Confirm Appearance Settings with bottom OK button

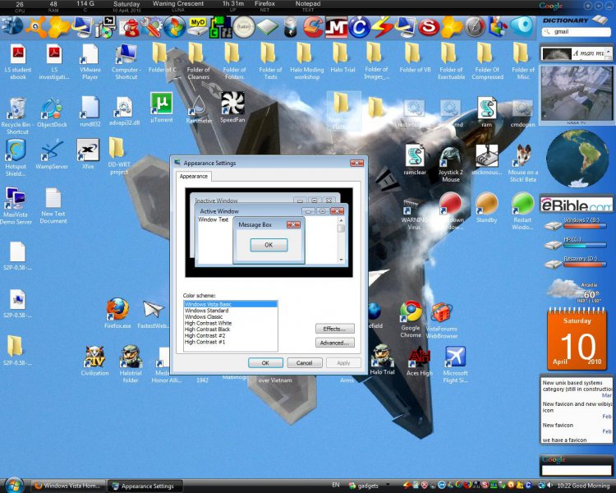[265, 363]
